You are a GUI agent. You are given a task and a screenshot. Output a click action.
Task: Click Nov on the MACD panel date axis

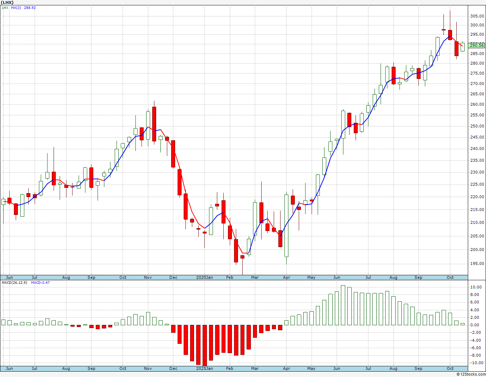[148, 368]
